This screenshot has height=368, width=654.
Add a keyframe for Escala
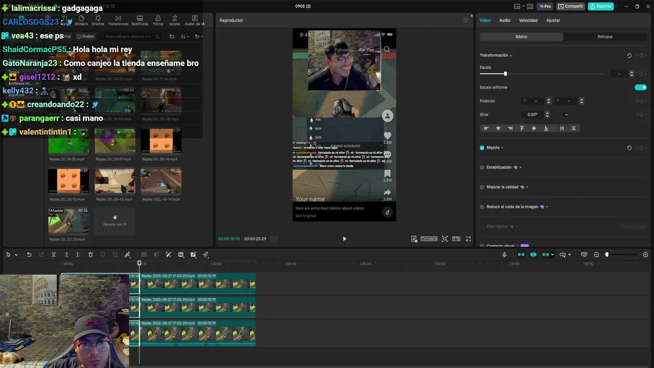[641, 74]
